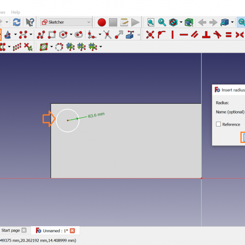The width and height of the screenshot is (245, 245).
Task: Click the red record macro button
Action: click(102, 22)
